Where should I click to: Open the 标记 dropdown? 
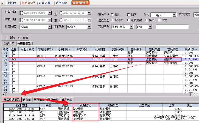point(174,15)
